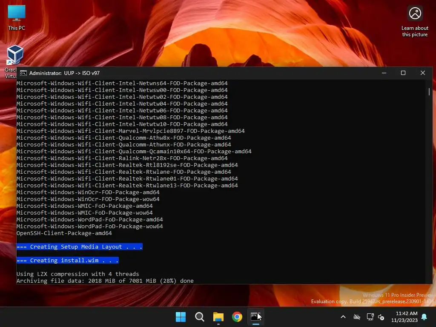Open File Explorer from the taskbar
This screenshot has height=327, width=436.
(x=218, y=317)
